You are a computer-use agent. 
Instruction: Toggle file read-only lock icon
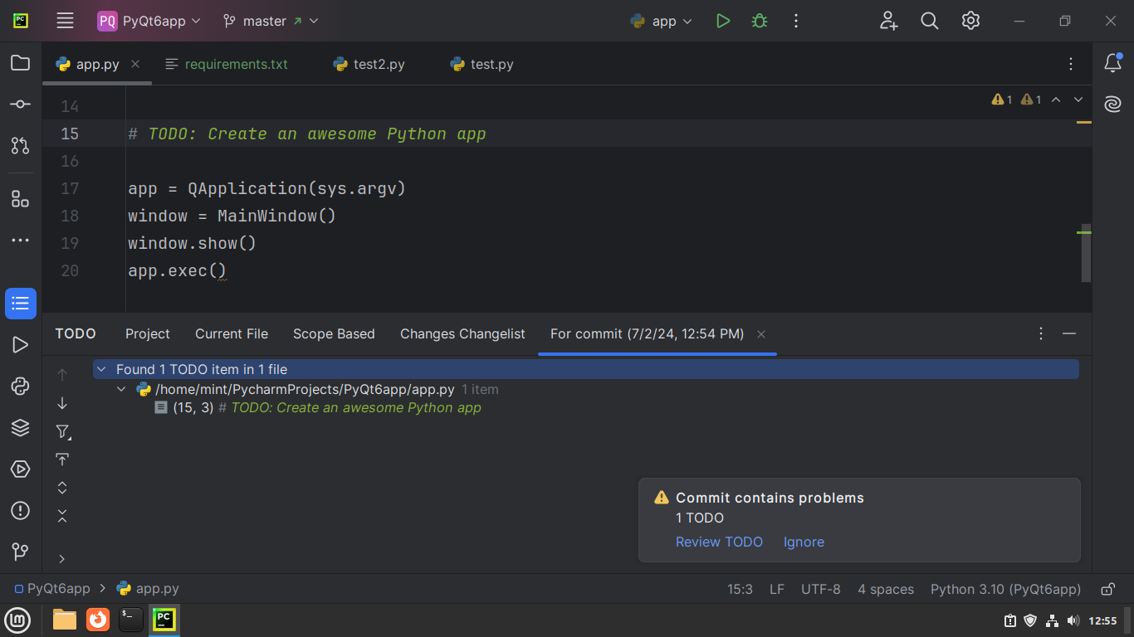pyautogui.click(x=1107, y=589)
